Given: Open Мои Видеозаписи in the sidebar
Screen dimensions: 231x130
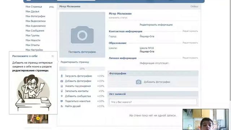Looking at the screenshot, I should point(36,21).
